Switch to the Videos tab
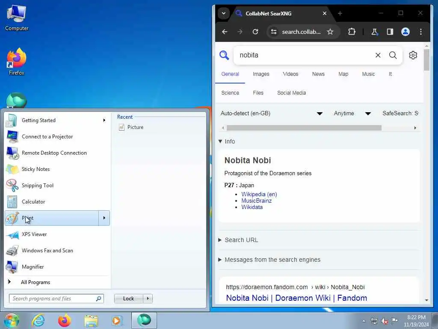The image size is (438, 329). pos(290,74)
